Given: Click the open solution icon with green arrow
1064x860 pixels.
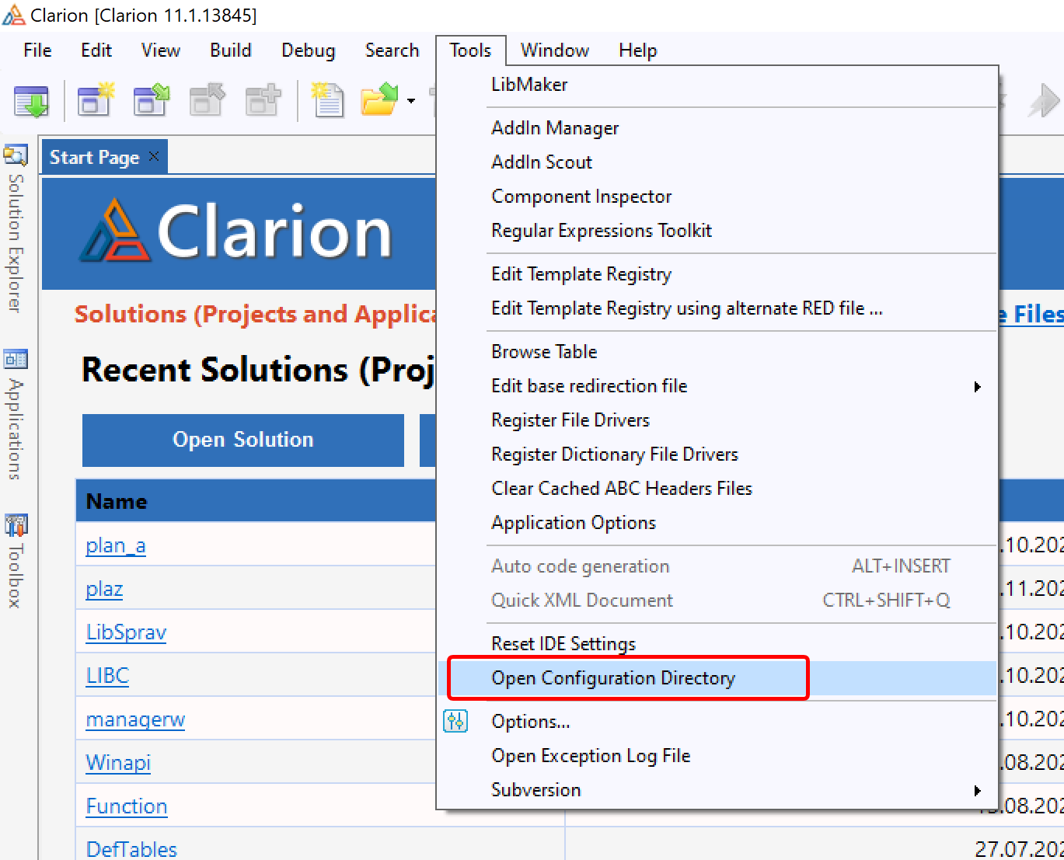Looking at the screenshot, I should (152, 101).
